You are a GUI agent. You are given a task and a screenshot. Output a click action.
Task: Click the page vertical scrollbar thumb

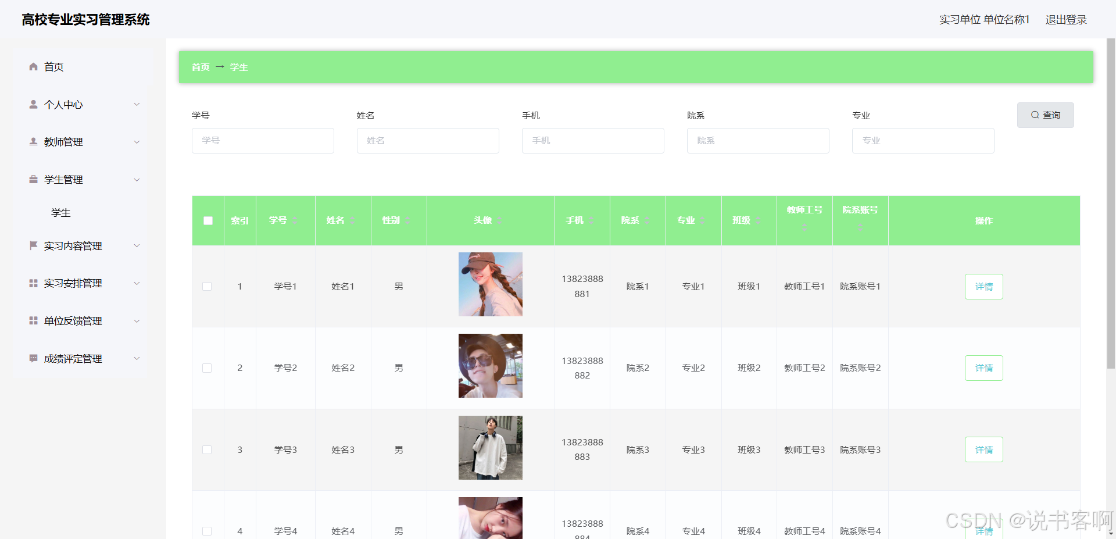1111,204
